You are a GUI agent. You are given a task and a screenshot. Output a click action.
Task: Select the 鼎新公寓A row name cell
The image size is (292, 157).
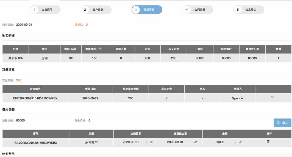pyautogui.click(x=16, y=58)
